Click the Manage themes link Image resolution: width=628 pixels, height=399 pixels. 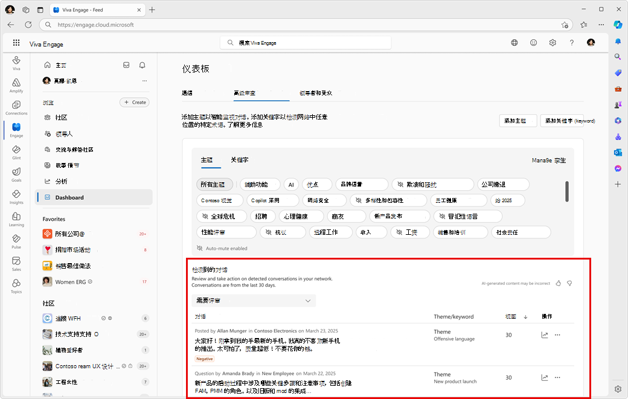(549, 161)
